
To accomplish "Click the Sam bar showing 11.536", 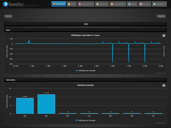I will (46, 104).
